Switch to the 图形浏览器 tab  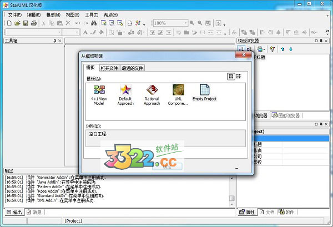point(286,115)
